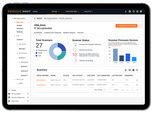Click My Organization breadcrumb
Screen dimensions: 153x113
point(51,18)
